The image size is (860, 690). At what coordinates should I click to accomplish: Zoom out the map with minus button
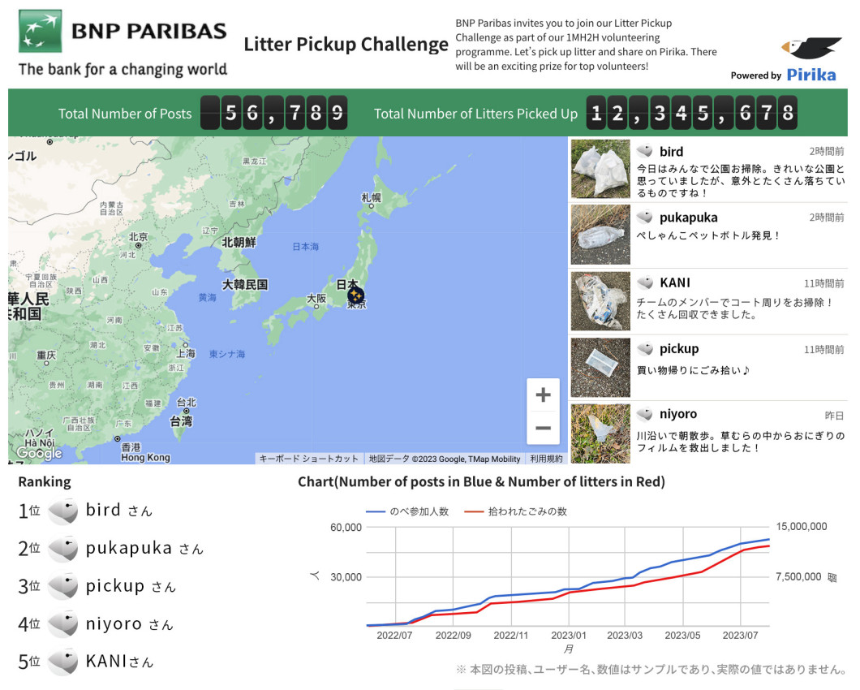[543, 428]
